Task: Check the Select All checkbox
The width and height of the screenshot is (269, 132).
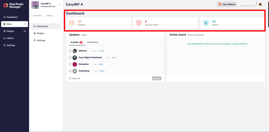Action: pos(70,79)
